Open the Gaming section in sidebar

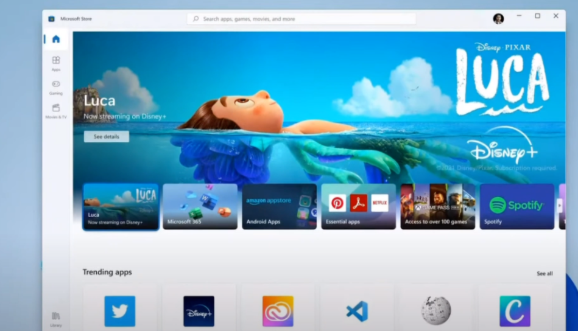55,88
